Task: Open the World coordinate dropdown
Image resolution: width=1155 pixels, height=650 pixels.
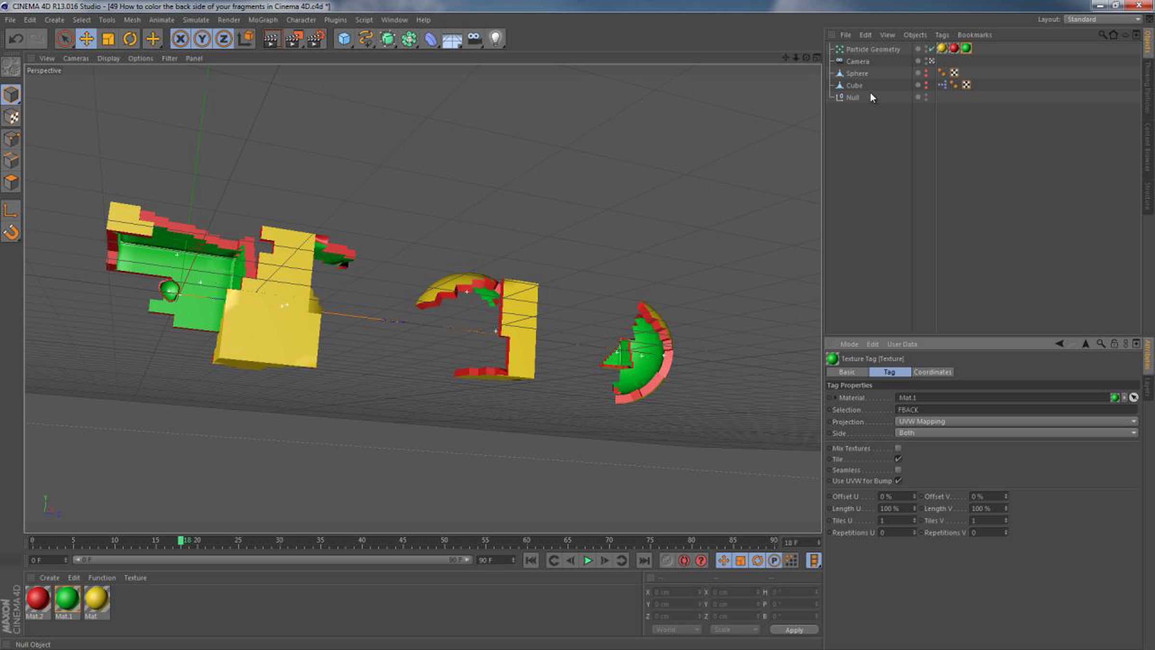Action: (676, 629)
